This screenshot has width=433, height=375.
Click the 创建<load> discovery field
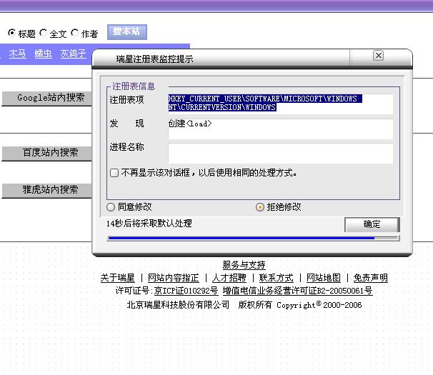click(x=280, y=129)
